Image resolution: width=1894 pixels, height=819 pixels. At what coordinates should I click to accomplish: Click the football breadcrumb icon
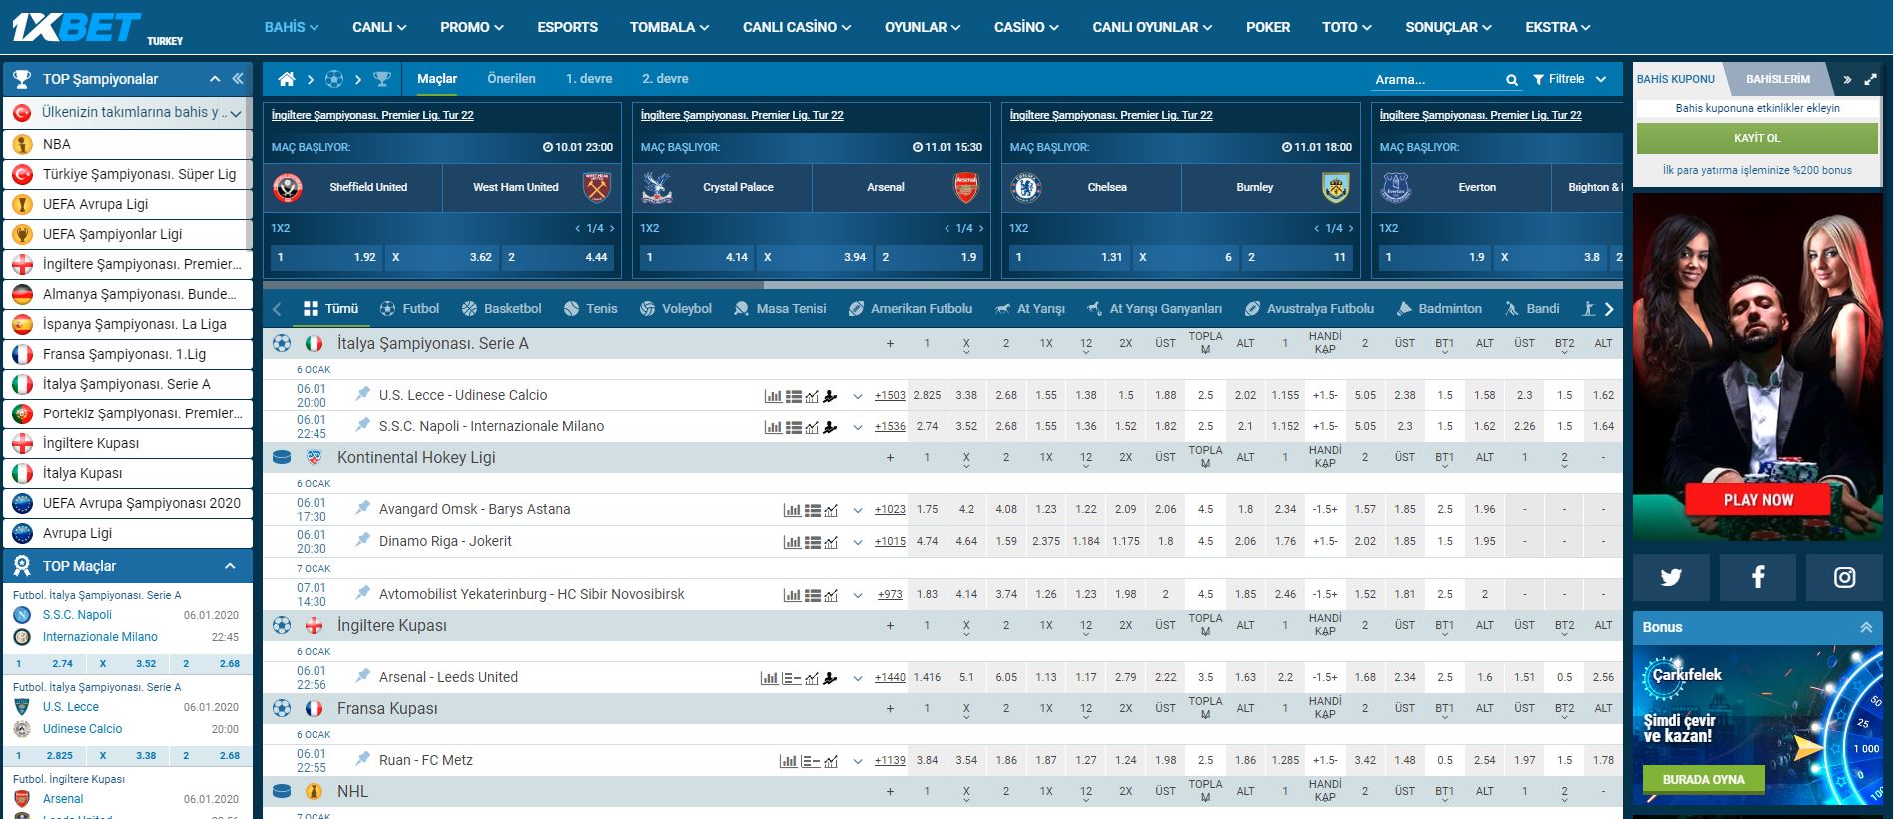click(x=334, y=79)
